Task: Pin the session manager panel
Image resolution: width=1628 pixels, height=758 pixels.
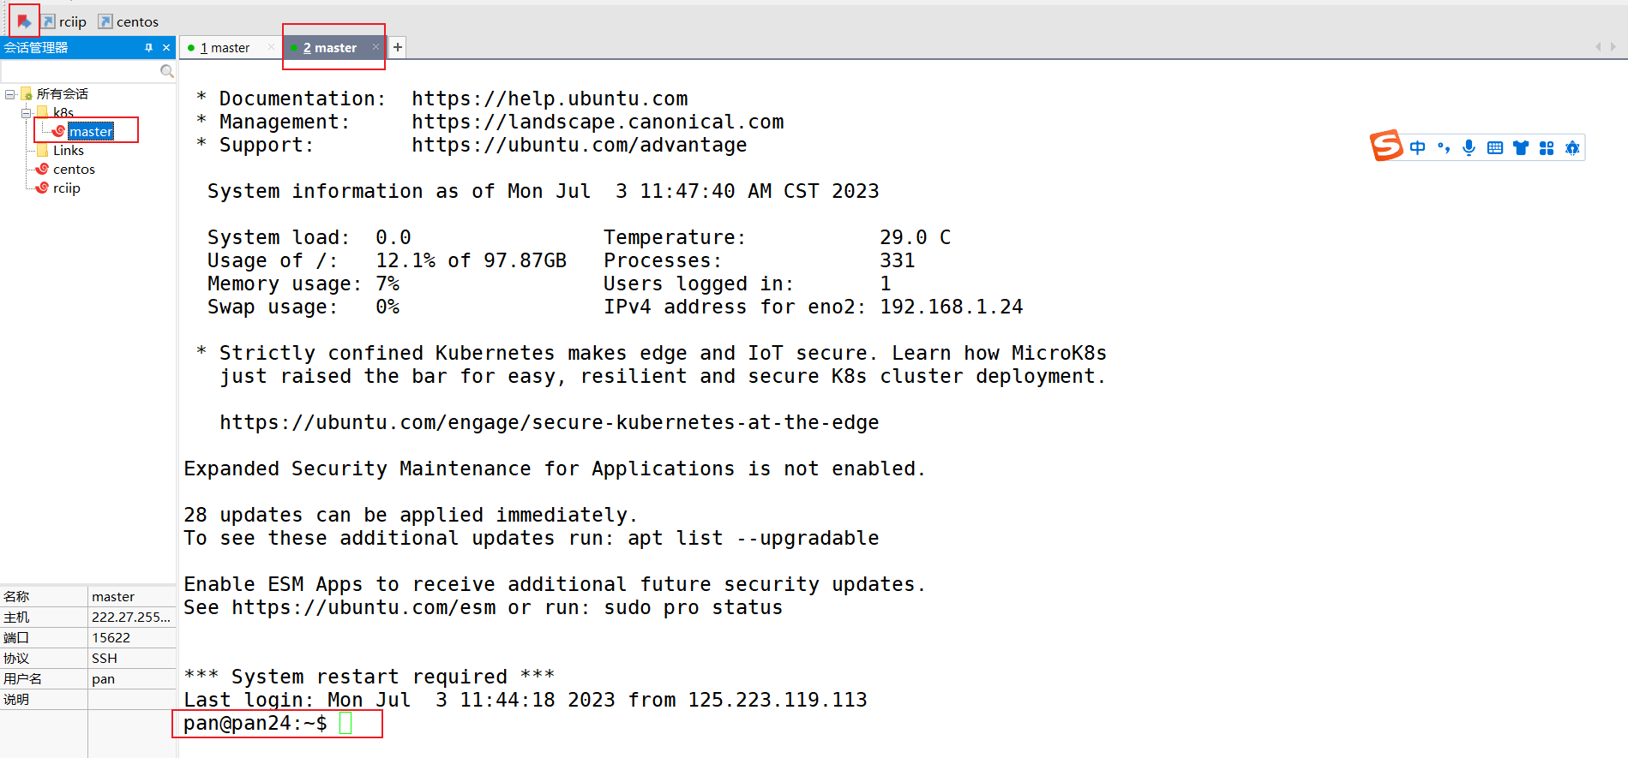Action: coord(148,48)
